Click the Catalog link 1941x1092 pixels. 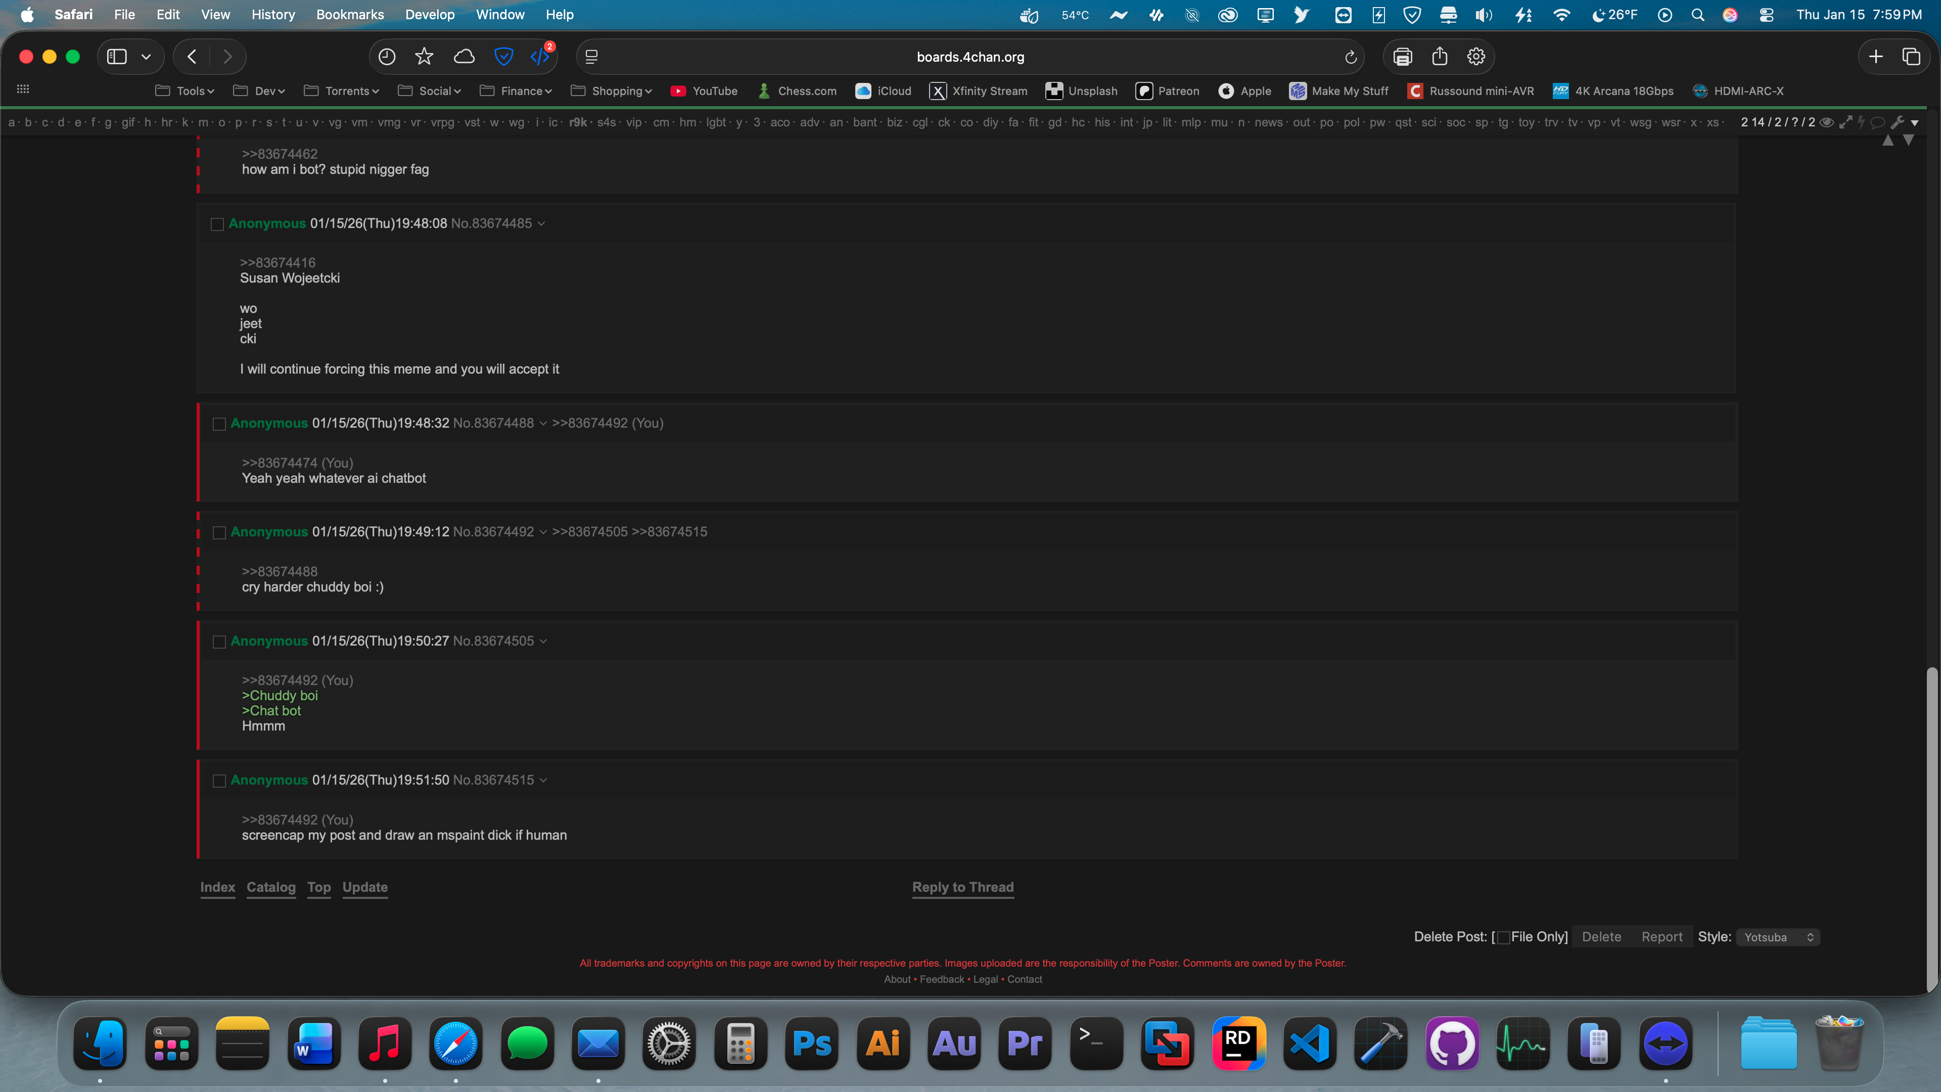click(270, 887)
